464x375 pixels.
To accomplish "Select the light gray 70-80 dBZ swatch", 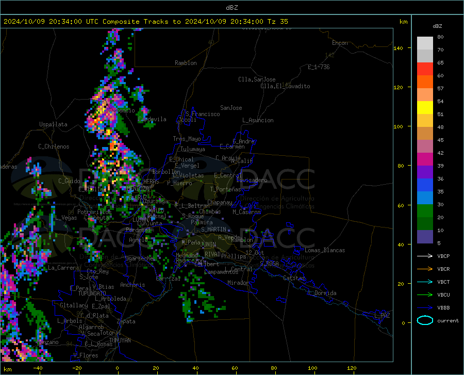I will [425, 43].
